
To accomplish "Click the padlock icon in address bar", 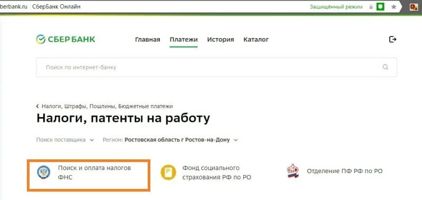I will click(x=371, y=7).
